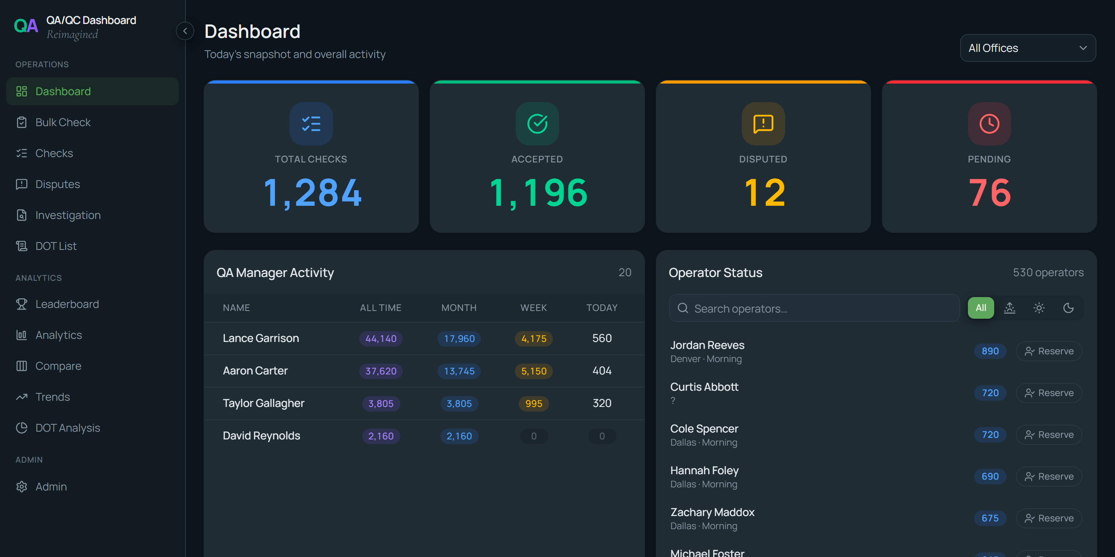Screen dimensions: 1115x557
Task: Click the DOT Analysis pie icon
Action: point(22,428)
